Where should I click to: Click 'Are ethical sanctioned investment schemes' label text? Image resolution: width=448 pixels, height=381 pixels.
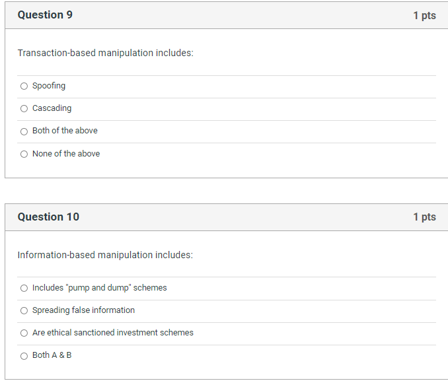click(113, 333)
